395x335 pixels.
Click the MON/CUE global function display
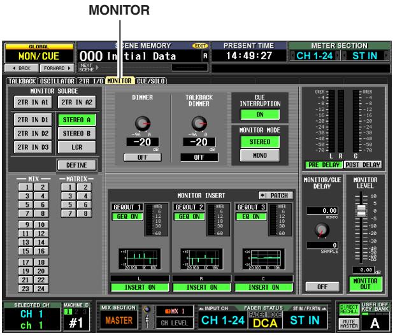pos(39,56)
